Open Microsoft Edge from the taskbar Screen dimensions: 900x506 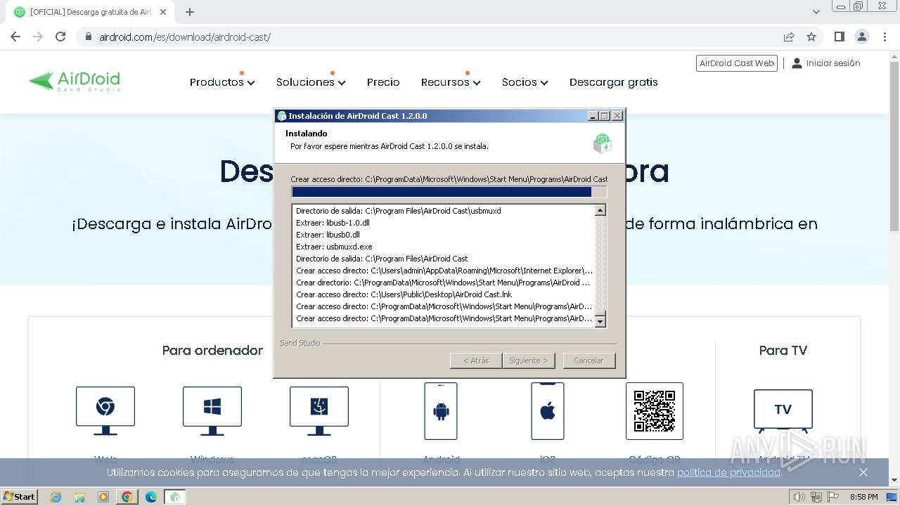click(x=151, y=497)
